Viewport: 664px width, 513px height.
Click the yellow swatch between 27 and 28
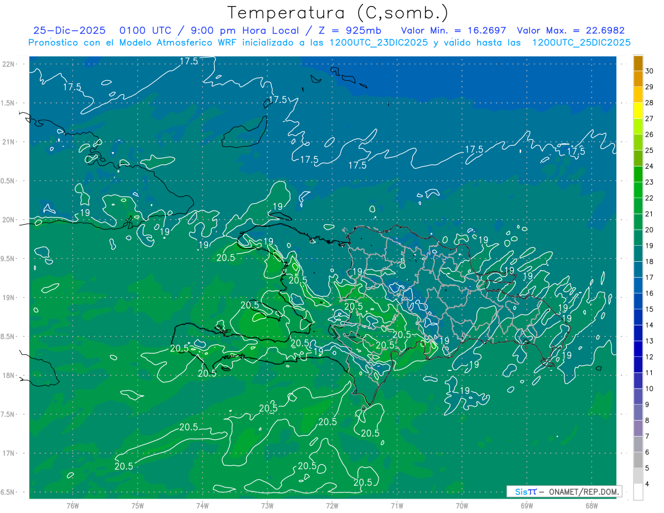tap(638, 111)
